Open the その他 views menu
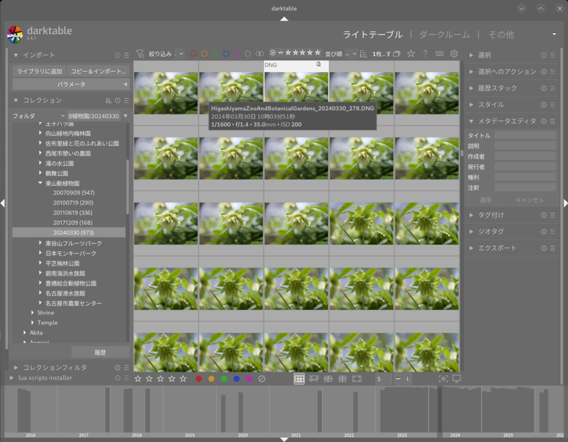The width and height of the screenshot is (568, 442). coord(500,34)
